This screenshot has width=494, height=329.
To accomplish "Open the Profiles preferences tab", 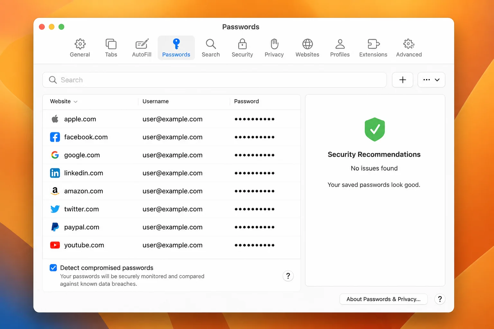I will click(340, 48).
